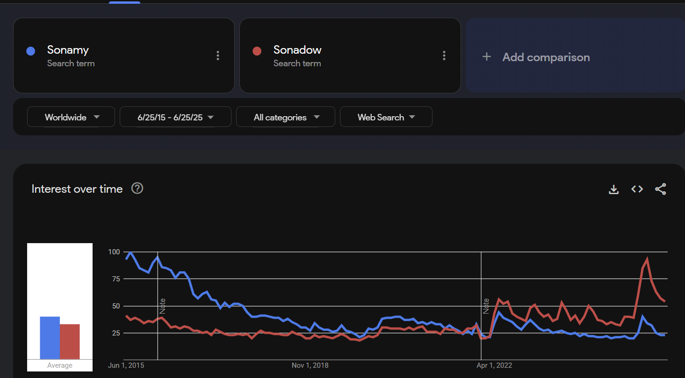This screenshot has height=378, width=685.
Task: Click the Note marker at Apr 1, 2022
Action: pyautogui.click(x=486, y=306)
